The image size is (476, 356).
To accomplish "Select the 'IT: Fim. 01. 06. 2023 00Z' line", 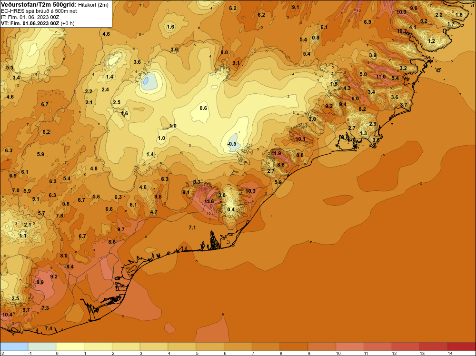I will click(30, 17).
